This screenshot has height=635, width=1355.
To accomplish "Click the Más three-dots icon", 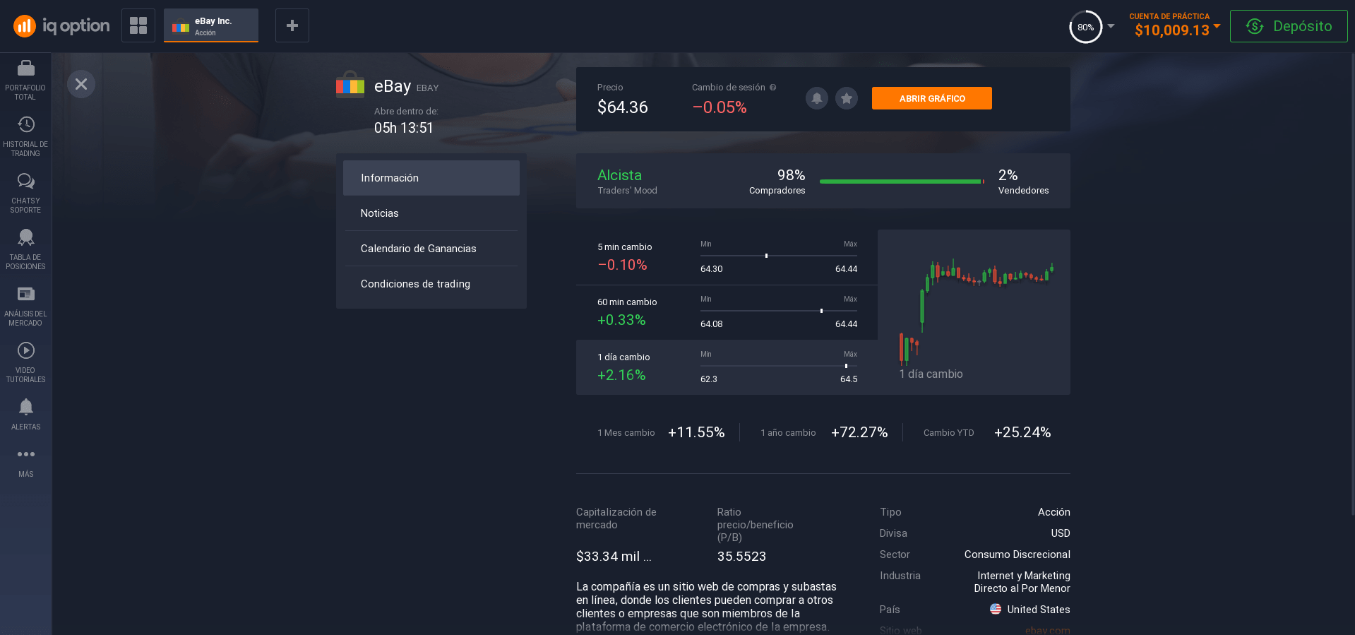I will coord(25,462).
